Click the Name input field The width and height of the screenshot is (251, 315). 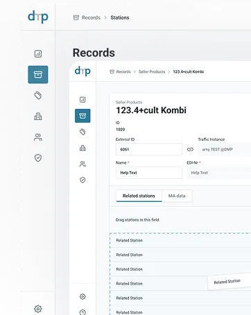click(149, 173)
